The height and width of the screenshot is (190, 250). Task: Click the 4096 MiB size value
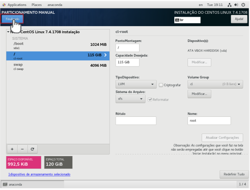coord(98,65)
